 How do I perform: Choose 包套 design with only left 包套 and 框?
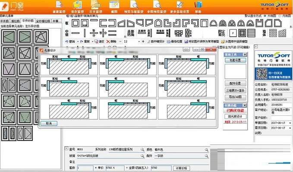click(128, 87)
